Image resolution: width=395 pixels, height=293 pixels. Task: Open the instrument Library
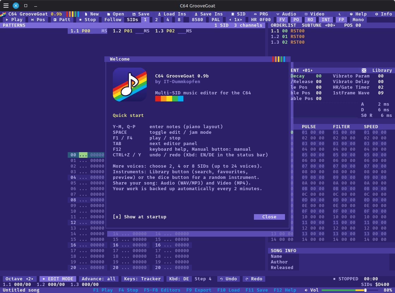[382, 70]
